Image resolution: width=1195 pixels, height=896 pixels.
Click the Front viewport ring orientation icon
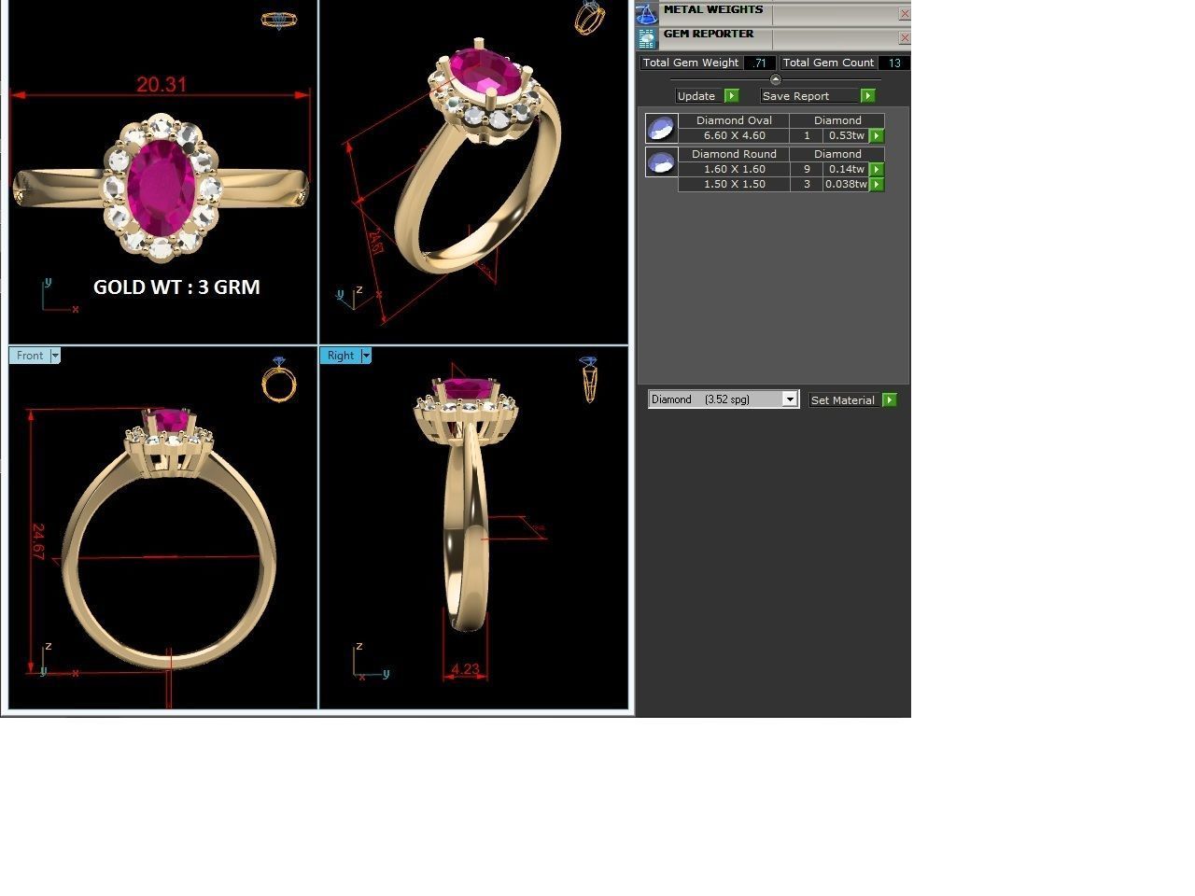tap(278, 379)
